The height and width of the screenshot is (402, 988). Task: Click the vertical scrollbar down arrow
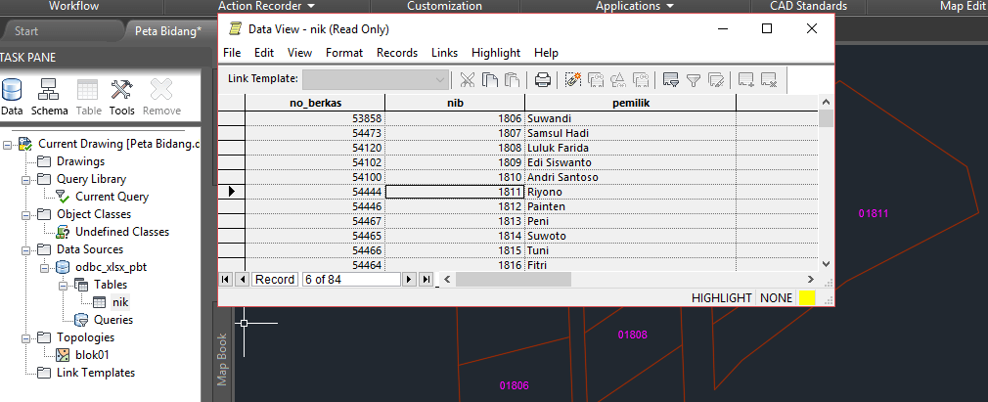click(826, 265)
